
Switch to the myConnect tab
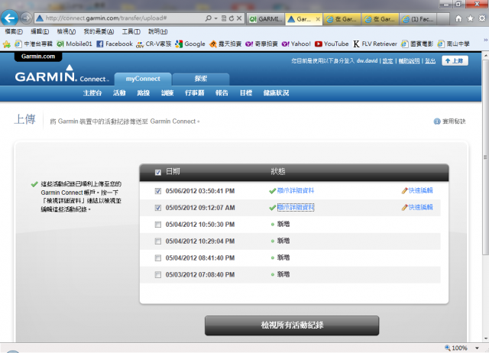coord(143,79)
